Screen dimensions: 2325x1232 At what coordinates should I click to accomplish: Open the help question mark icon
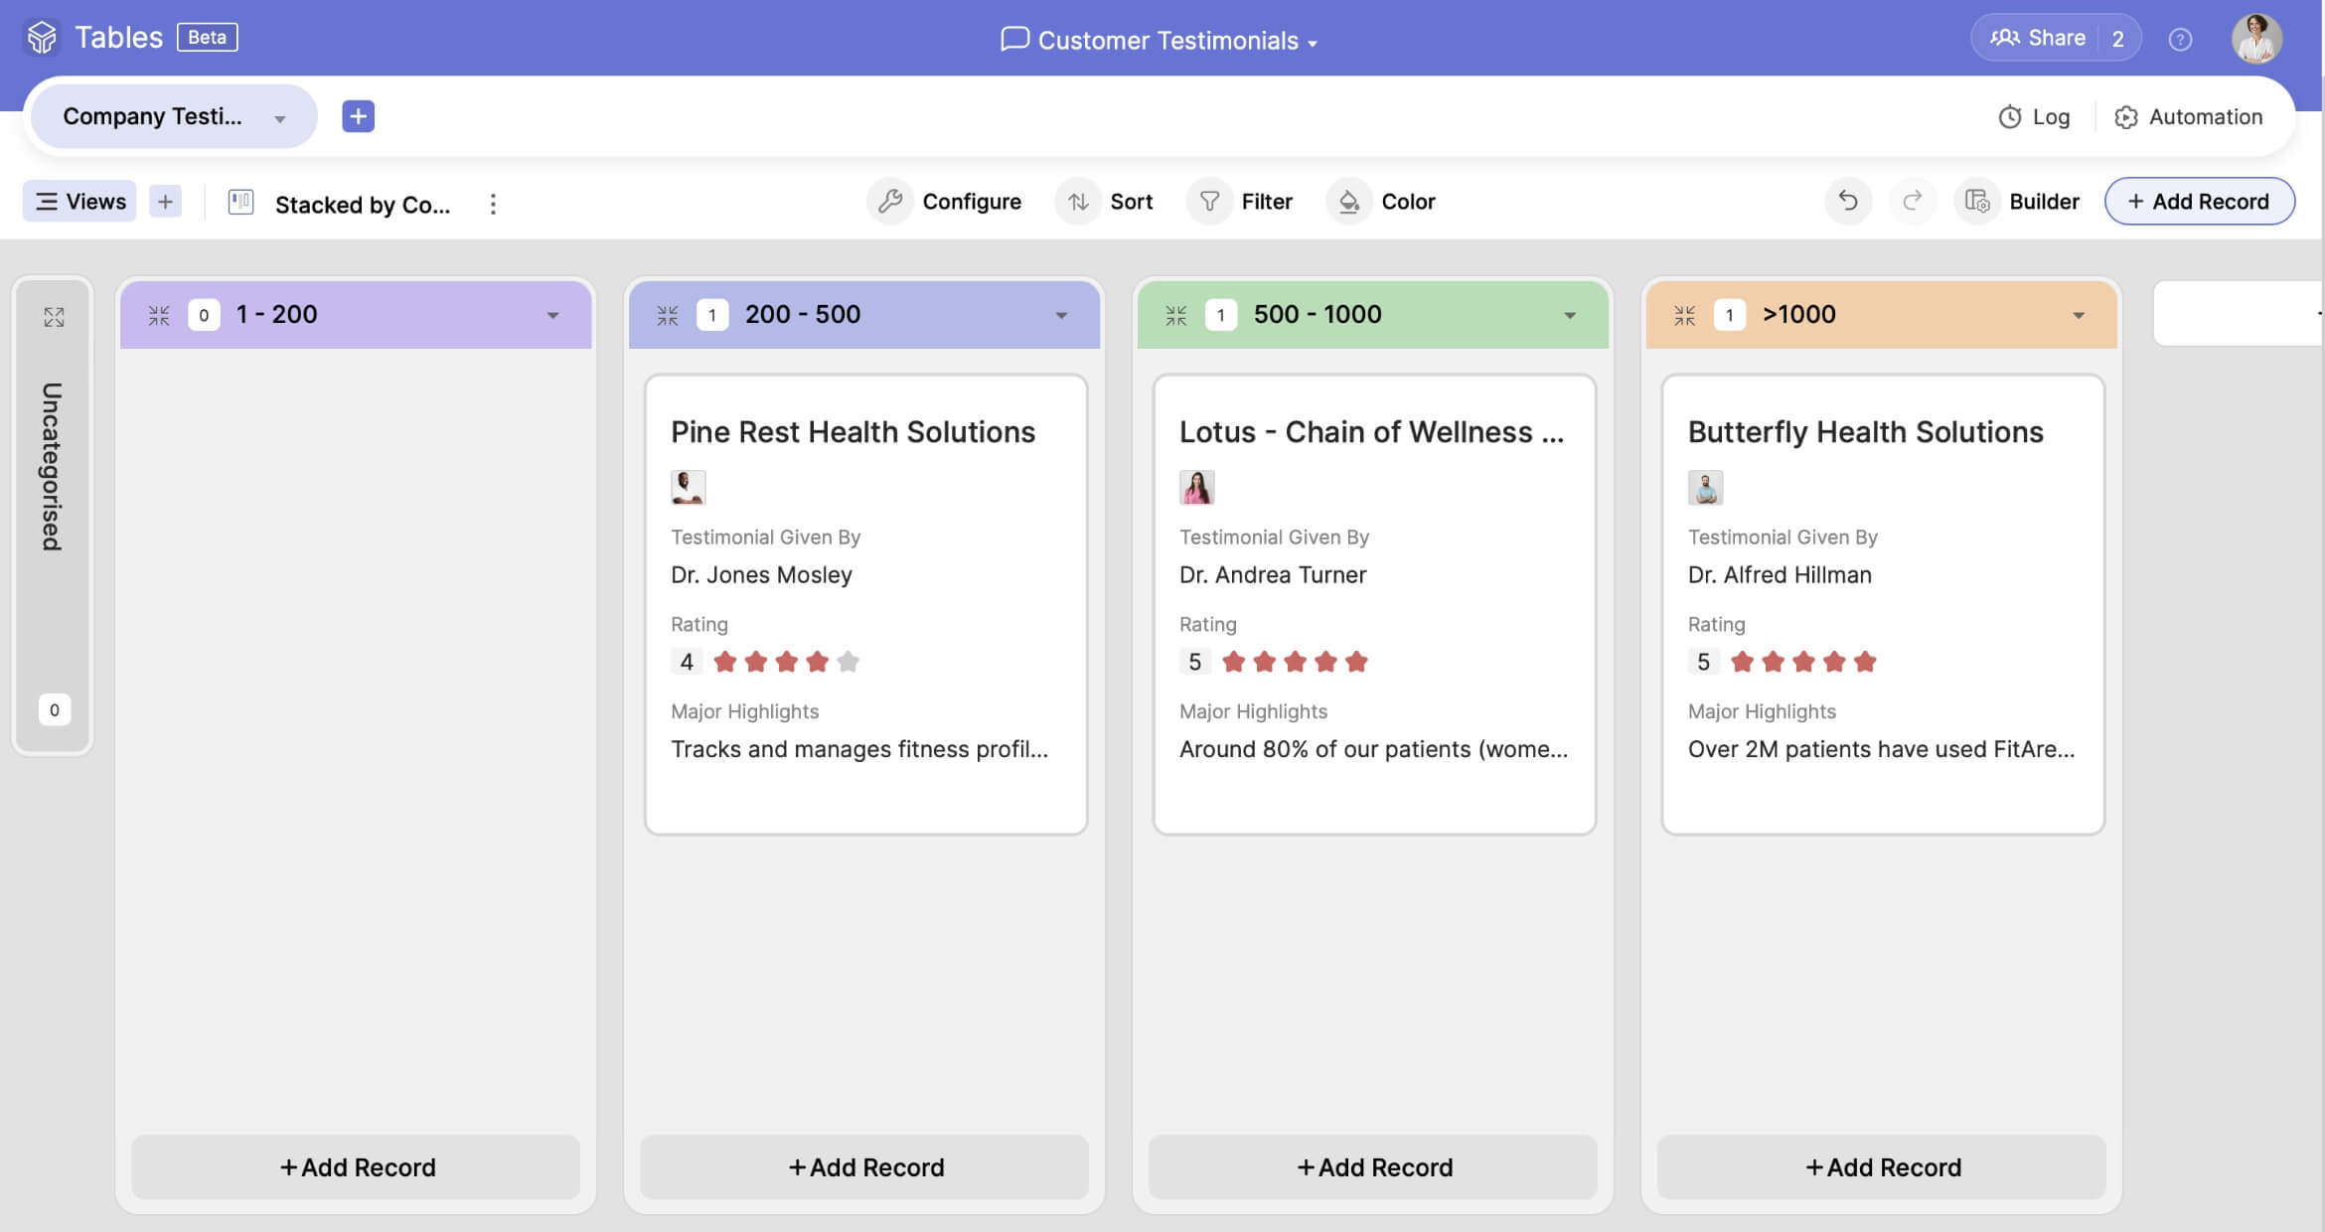pos(2180,40)
